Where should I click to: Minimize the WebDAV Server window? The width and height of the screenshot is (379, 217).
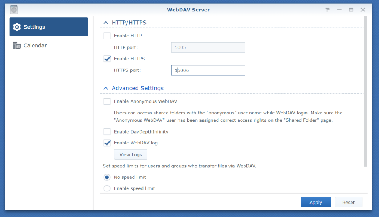click(x=339, y=10)
